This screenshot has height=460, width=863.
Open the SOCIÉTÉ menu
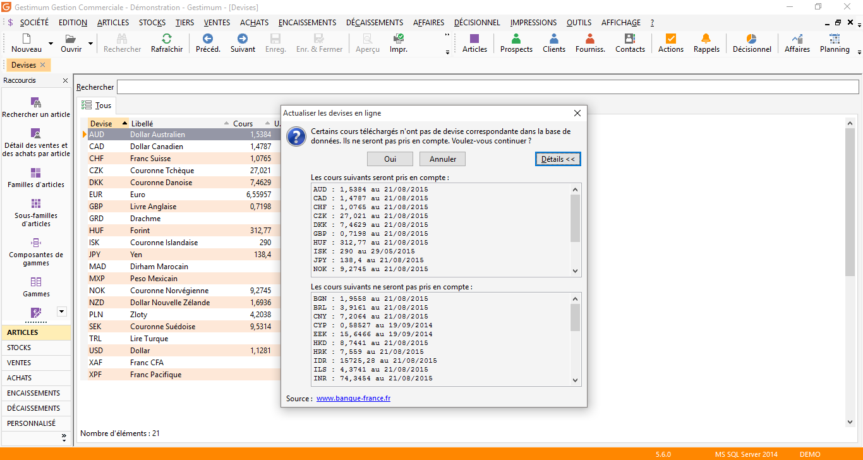(34, 22)
